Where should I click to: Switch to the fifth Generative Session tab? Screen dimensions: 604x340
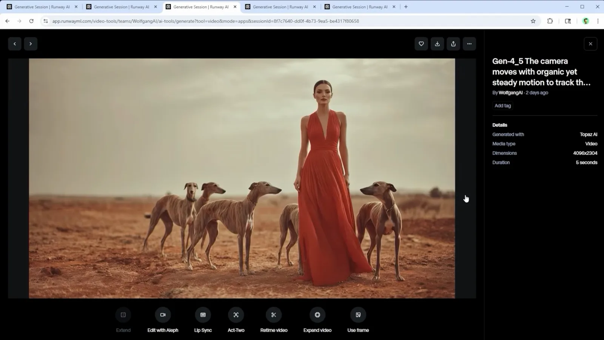(x=360, y=7)
